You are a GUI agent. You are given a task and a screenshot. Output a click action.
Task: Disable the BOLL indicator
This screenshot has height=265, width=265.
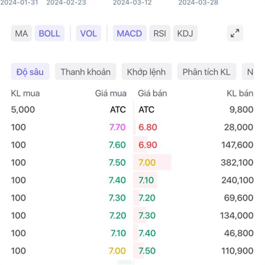pos(49,33)
